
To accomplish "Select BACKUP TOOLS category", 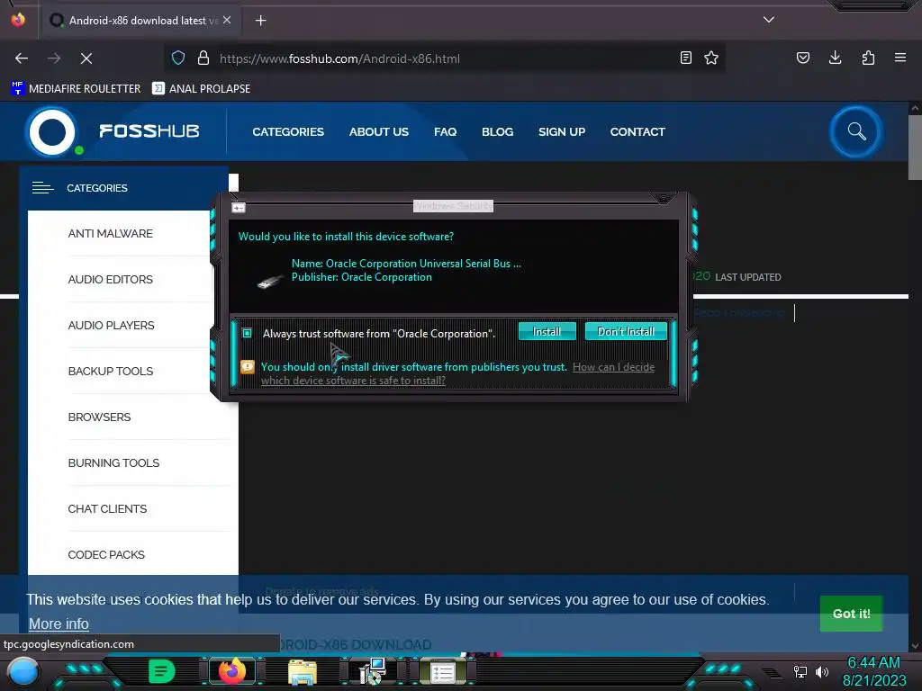I will (x=111, y=371).
